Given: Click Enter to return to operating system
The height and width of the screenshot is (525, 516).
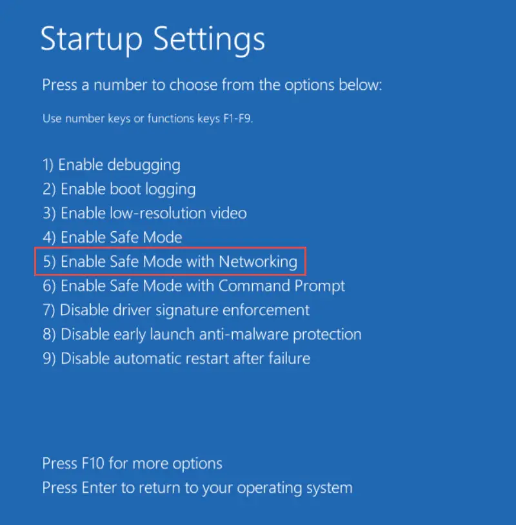Looking at the screenshot, I should pos(197,488).
